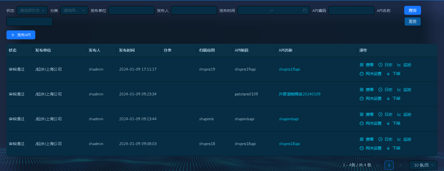Click the 查询 button
Screen dimensions: 444x171
pos(413,10)
